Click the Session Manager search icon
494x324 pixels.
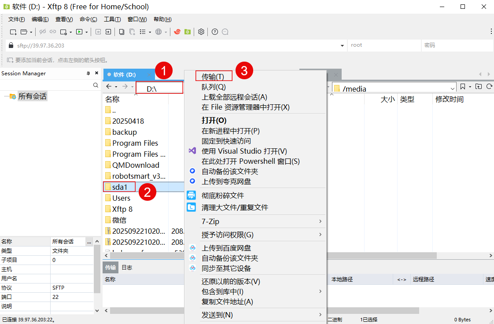(96, 85)
